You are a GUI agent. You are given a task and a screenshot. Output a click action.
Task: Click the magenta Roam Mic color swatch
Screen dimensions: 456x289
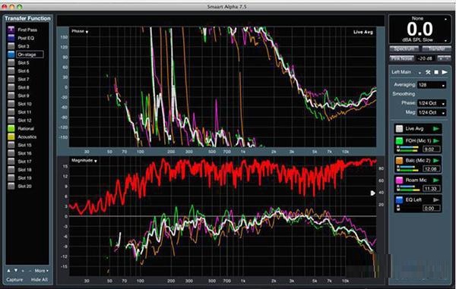pos(399,181)
